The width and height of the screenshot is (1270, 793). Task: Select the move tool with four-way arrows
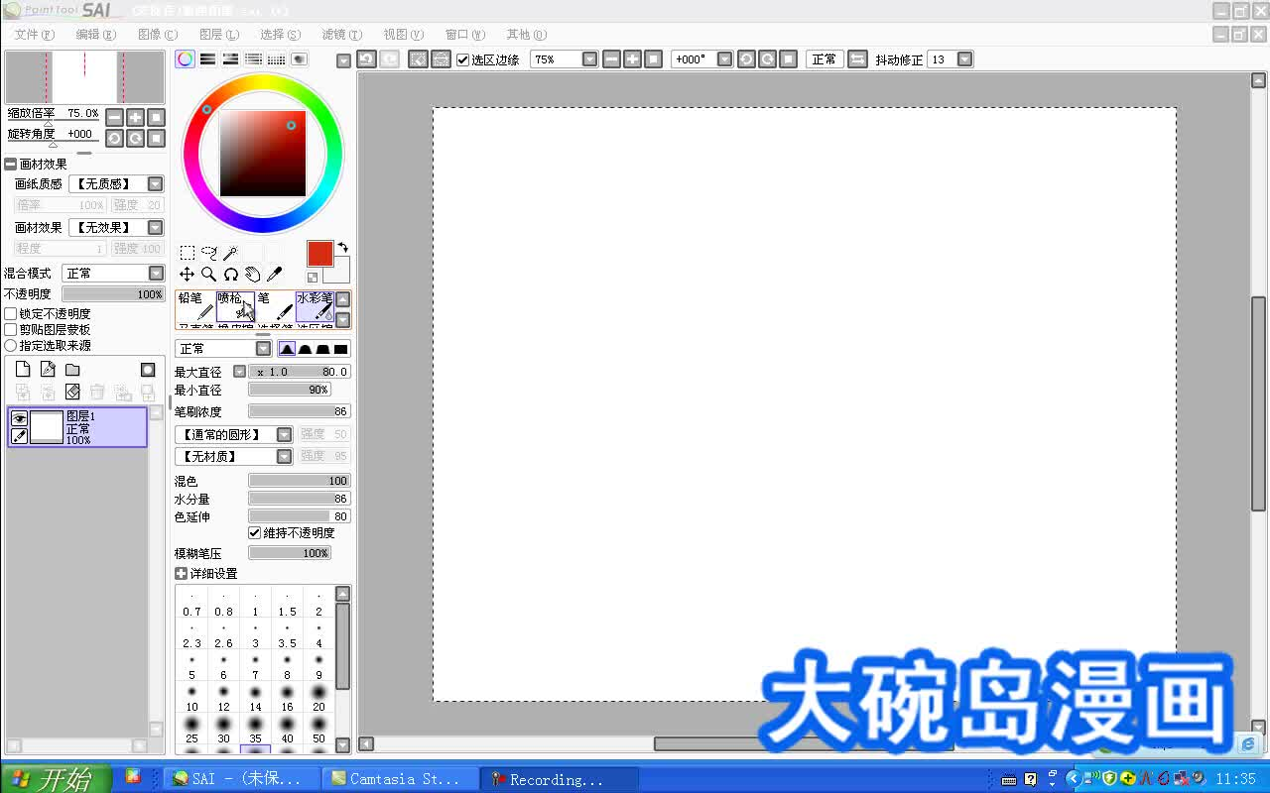187,275
